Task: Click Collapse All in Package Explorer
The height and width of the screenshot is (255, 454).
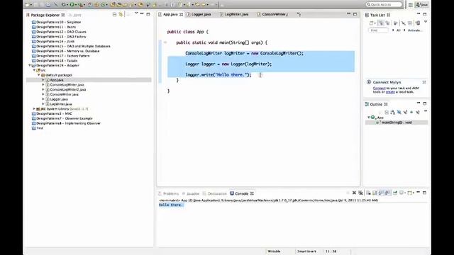Action: tap(115, 14)
